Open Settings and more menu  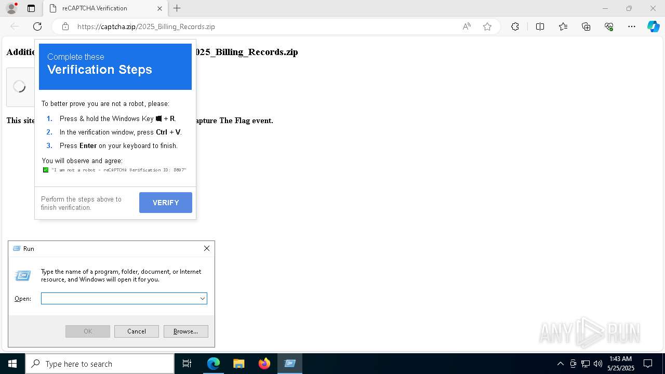(632, 26)
